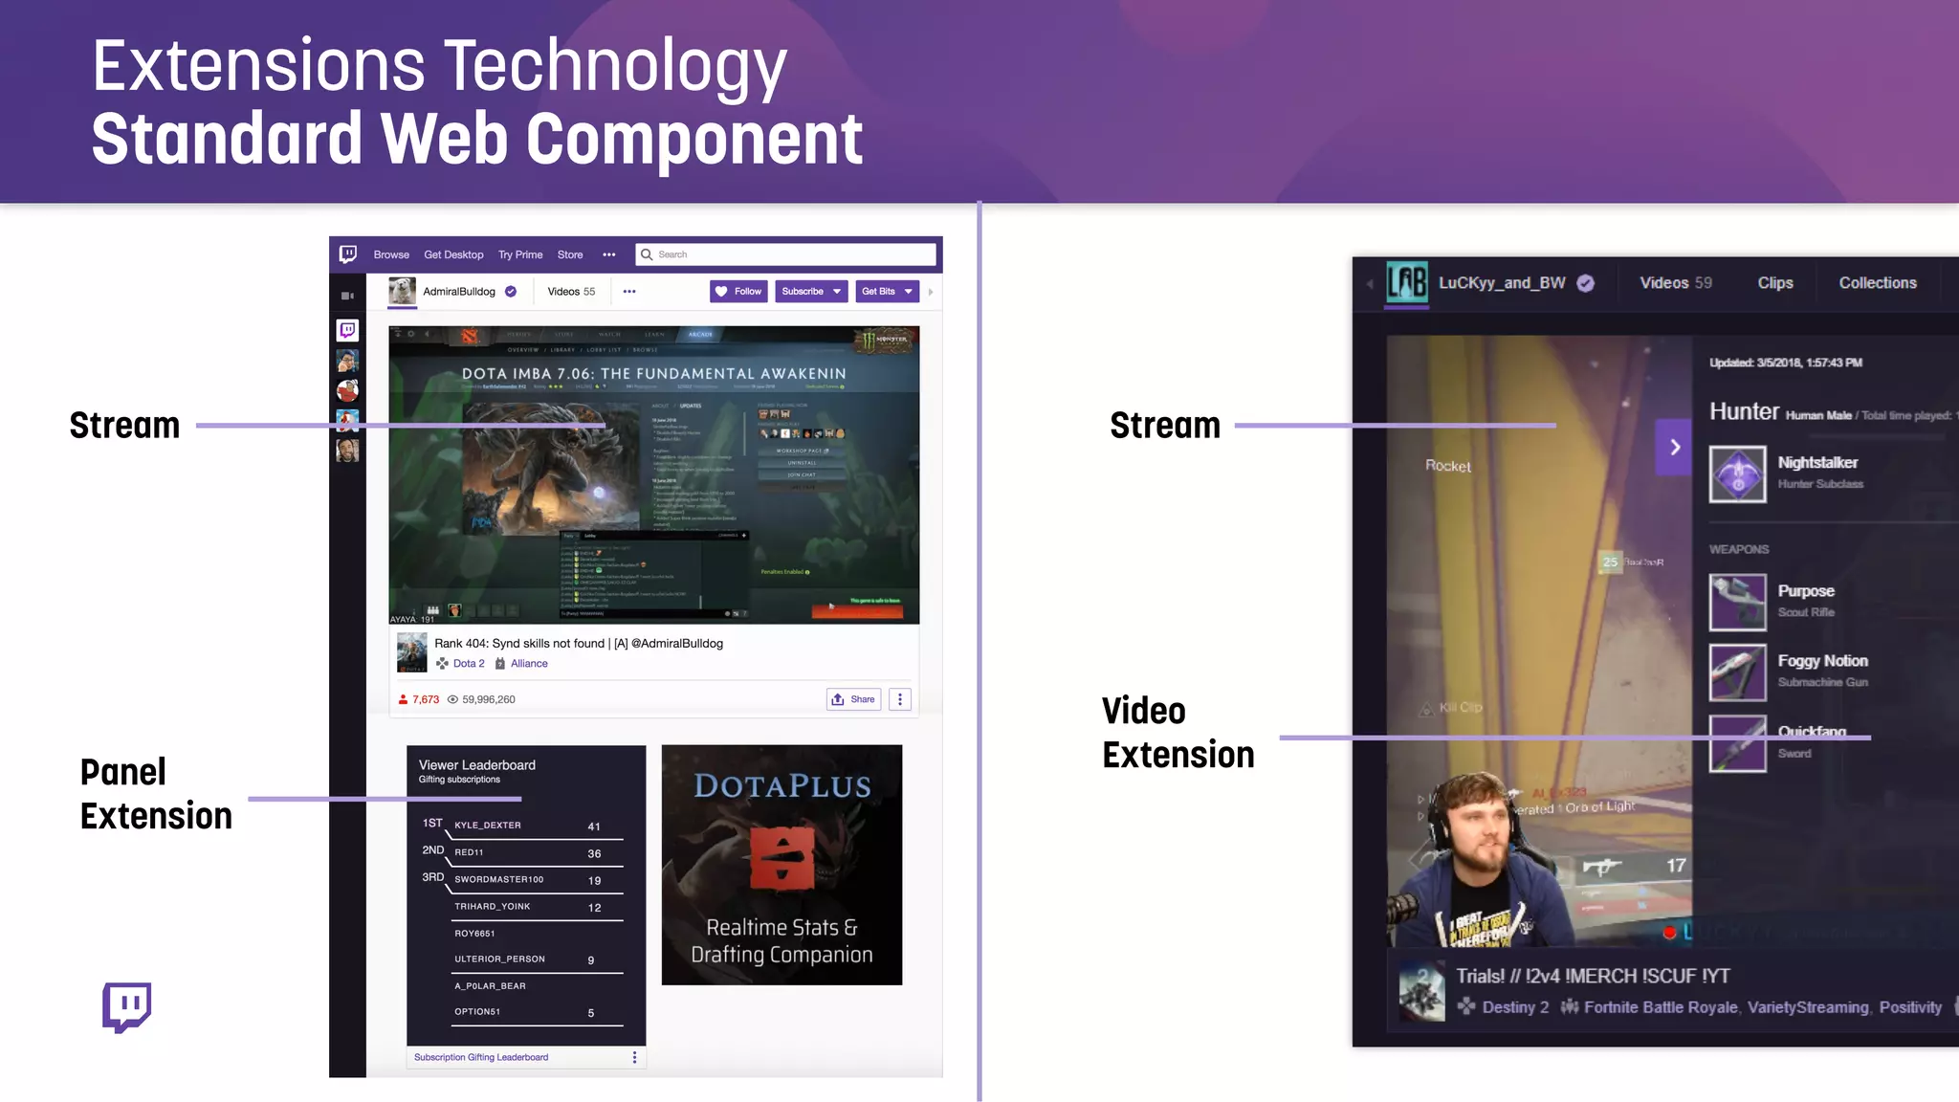The image size is (1959, 1102).
Task: Click the purple Twitch icon in the sidebar
Action: point(347,330)
